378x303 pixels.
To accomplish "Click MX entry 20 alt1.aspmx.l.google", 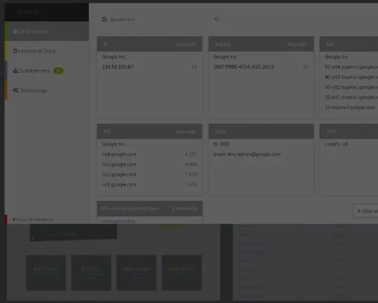I will coord(351,97).
